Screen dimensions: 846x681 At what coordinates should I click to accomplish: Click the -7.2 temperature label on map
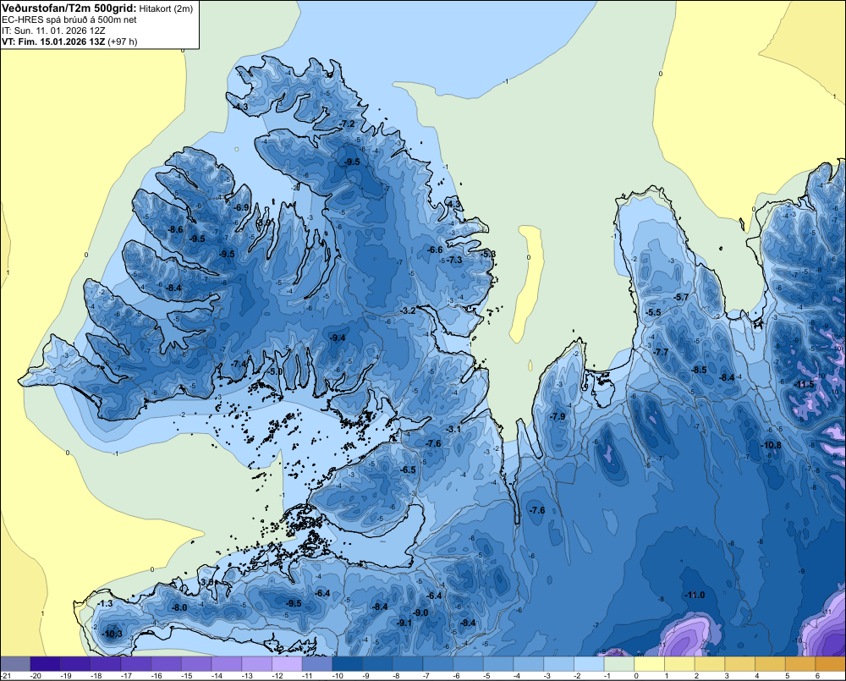(x=348, y=124)
